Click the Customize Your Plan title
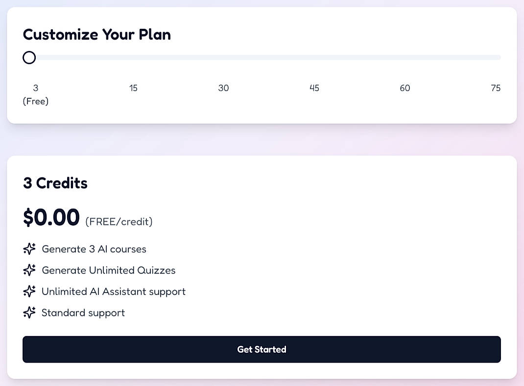524x386 pixels. point(96,34)
